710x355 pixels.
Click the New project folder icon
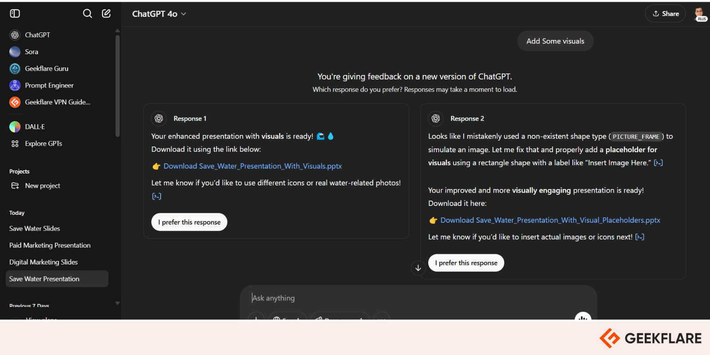(15, 185)
